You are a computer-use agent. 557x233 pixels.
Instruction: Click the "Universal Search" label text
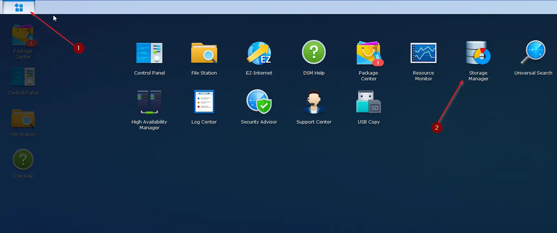(533, 73)
